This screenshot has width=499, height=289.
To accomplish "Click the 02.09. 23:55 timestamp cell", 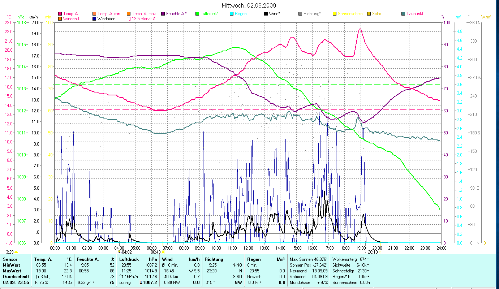I will click(x=16, y=282).
